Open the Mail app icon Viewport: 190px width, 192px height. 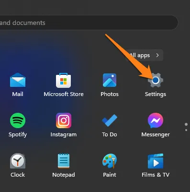tap(18, 80)
